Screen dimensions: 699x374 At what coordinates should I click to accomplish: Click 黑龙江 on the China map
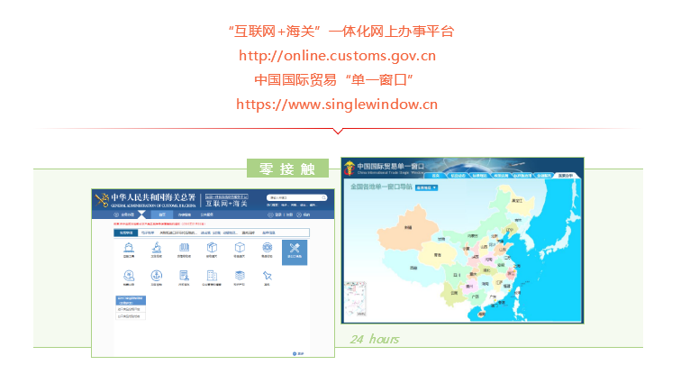tap(517, 201)
